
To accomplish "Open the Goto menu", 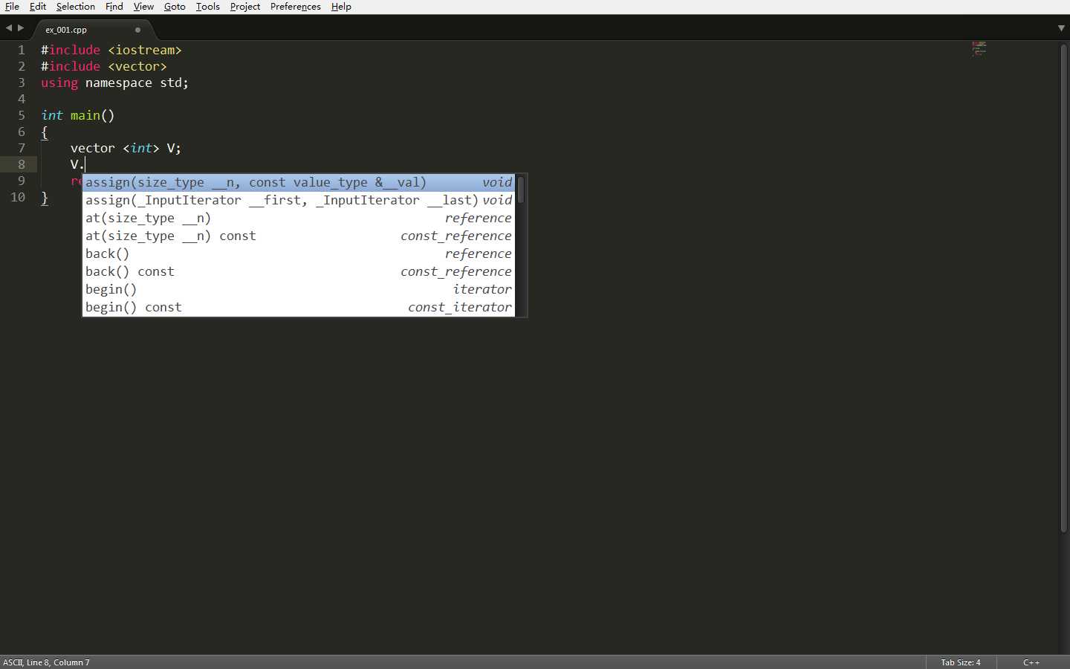I will coord(175,7).
